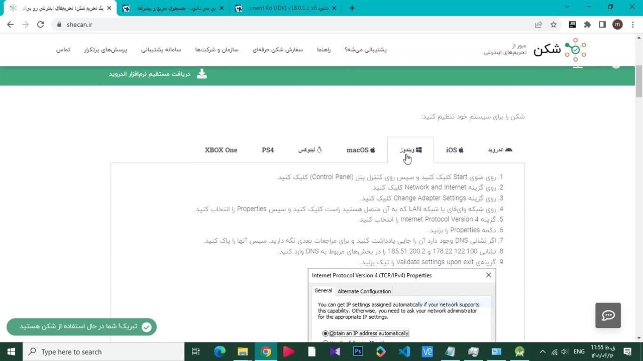
Task: Open the Chrome tab search dropdown
Action: pos(567,8)
